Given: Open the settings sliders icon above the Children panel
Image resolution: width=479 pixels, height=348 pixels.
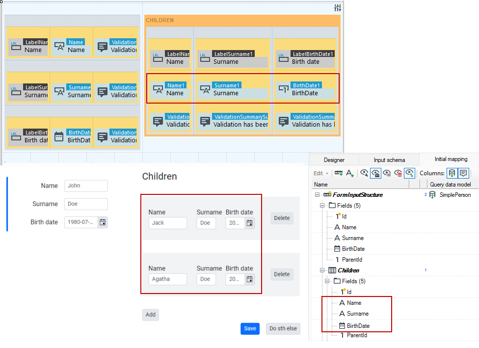Looking at the screenshot, I should [337, 8].
